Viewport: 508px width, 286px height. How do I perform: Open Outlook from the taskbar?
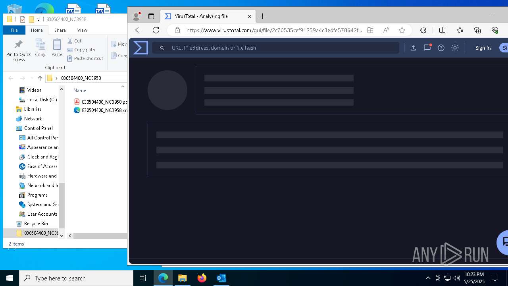pyautogui.click(x=221, y=278)
